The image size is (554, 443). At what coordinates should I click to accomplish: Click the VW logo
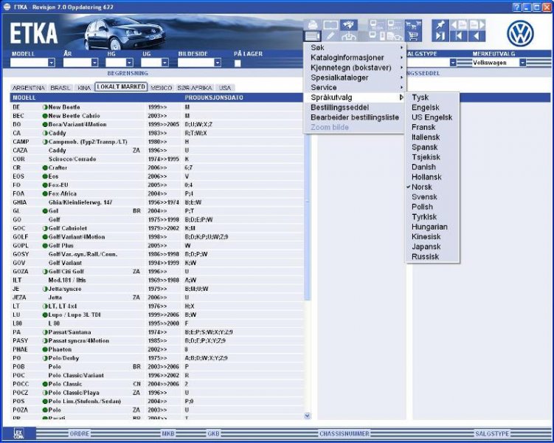click(520, 33)
